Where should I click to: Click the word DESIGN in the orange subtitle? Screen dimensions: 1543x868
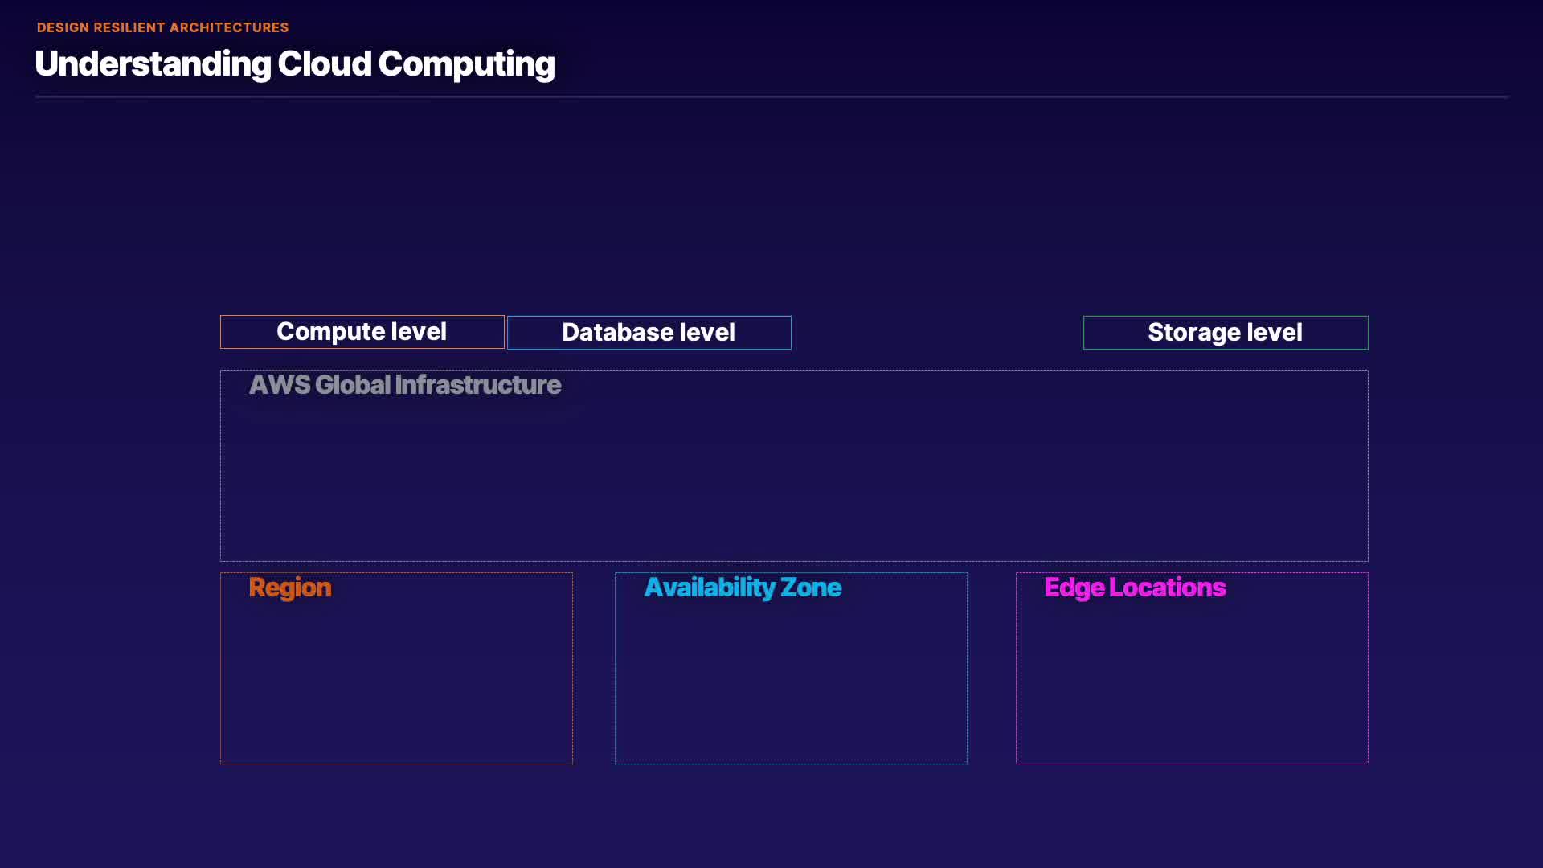(x=63, y=27)
